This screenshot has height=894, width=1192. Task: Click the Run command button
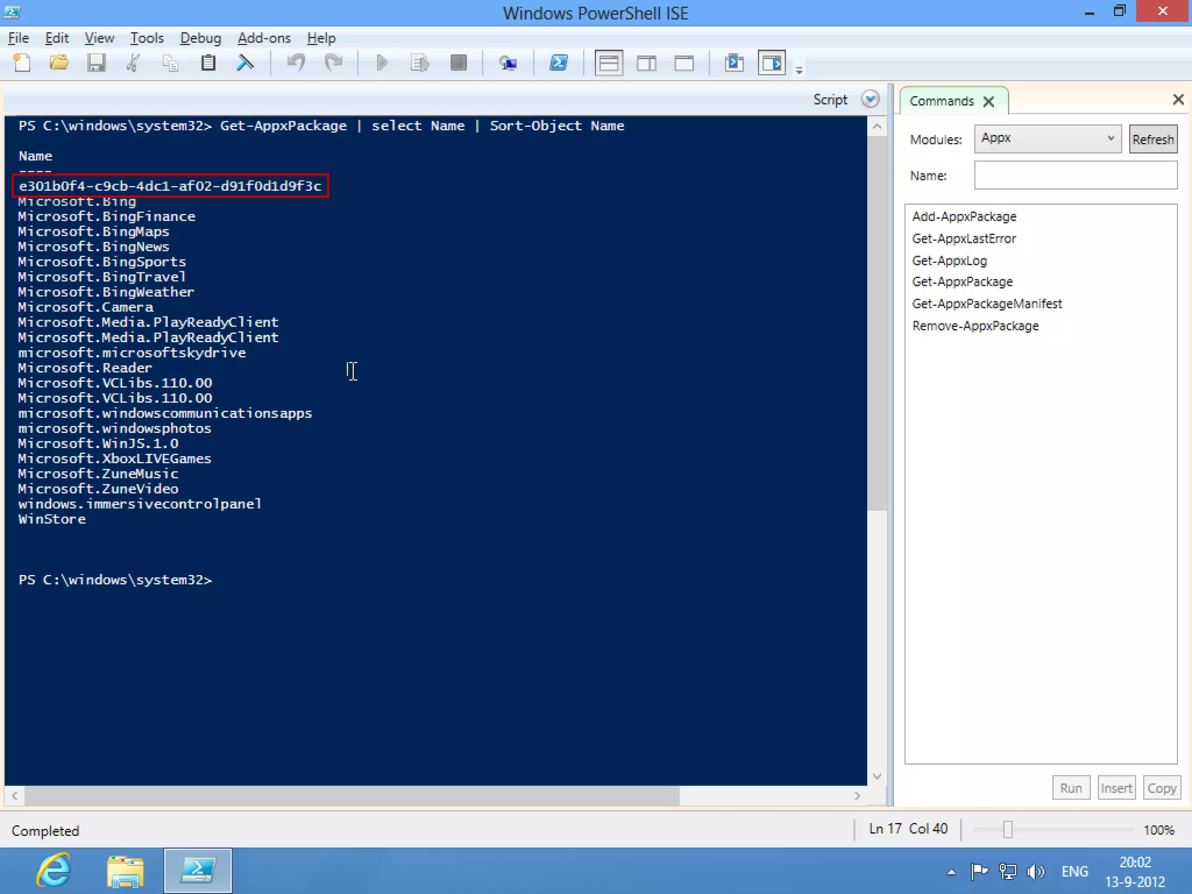pos(1071,787)
